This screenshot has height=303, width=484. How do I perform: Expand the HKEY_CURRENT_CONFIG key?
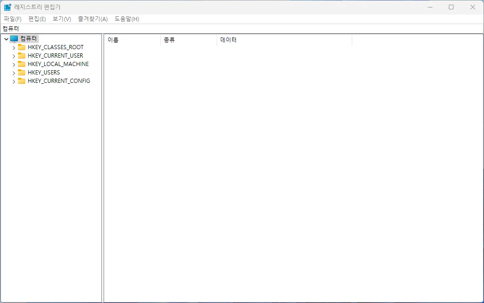[x=14, y=81]
